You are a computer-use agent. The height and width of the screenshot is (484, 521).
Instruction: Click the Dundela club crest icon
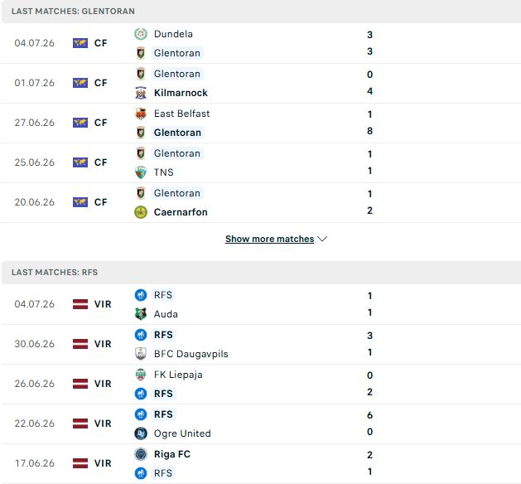point(141,34)
